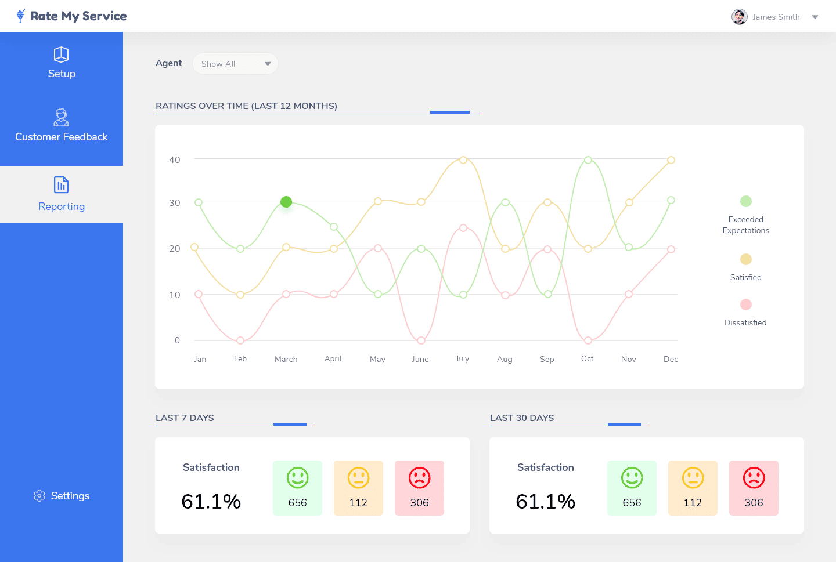Toggle Exceeded Expectations series in legend
This screenshot has width=836, height=562.
coord(746,201)
